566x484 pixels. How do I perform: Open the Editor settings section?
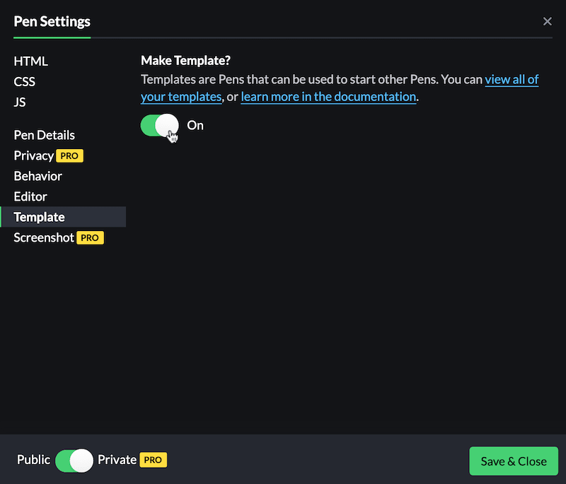[x=30, y=196]
